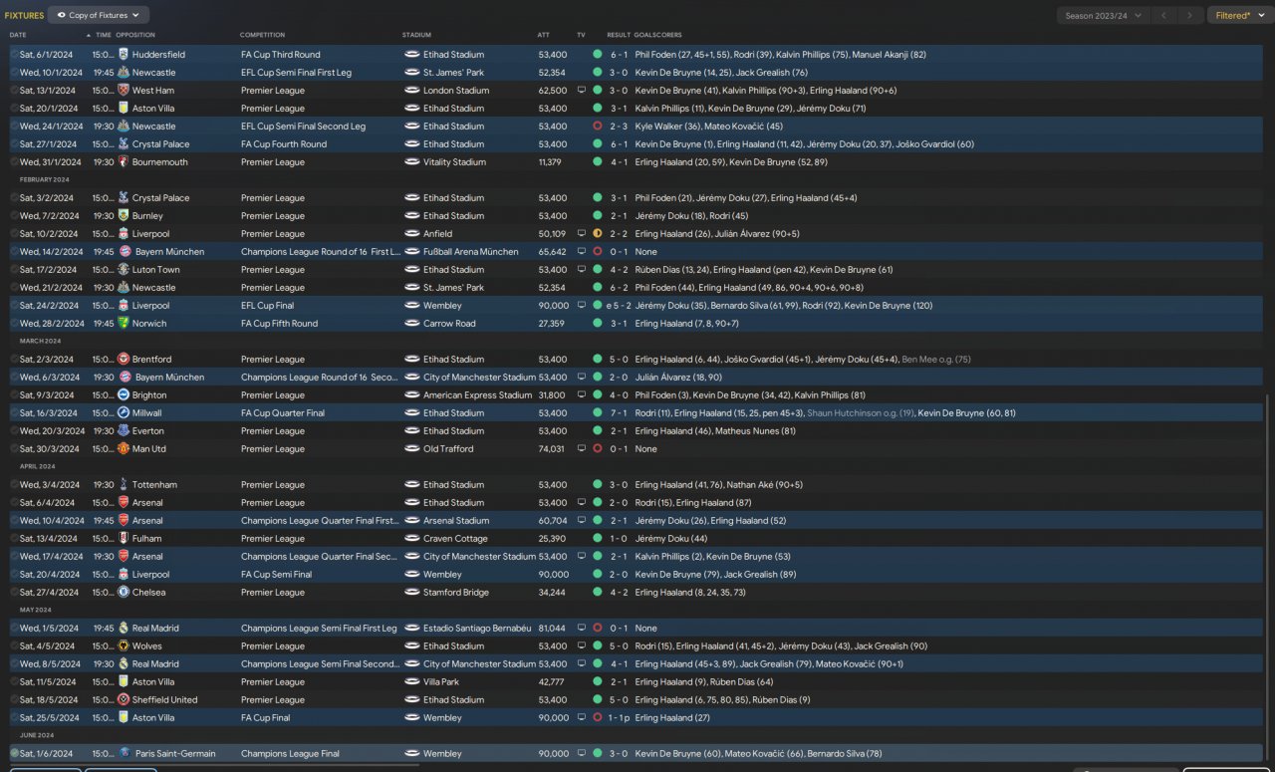Tick the selection circle for Sat, 18/5/2024 fixture
Screen dimensions: 1275x772
14,700
